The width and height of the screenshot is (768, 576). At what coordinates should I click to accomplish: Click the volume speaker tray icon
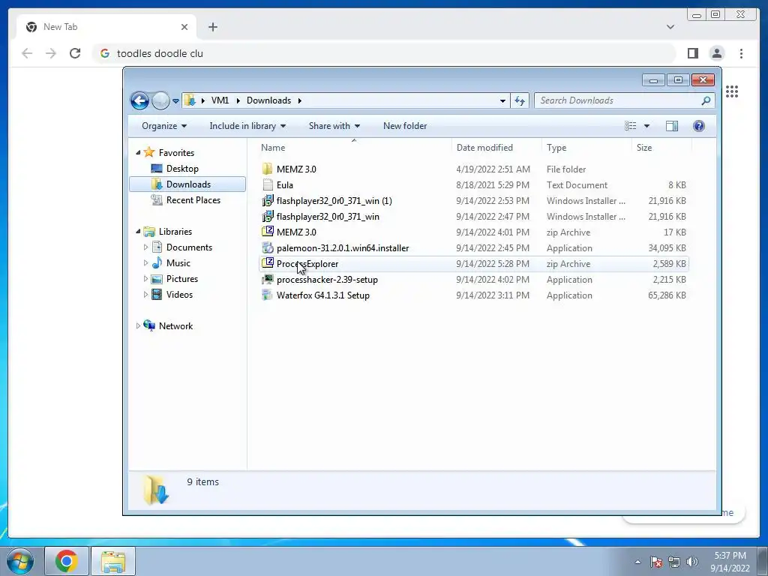pos(692,562)
